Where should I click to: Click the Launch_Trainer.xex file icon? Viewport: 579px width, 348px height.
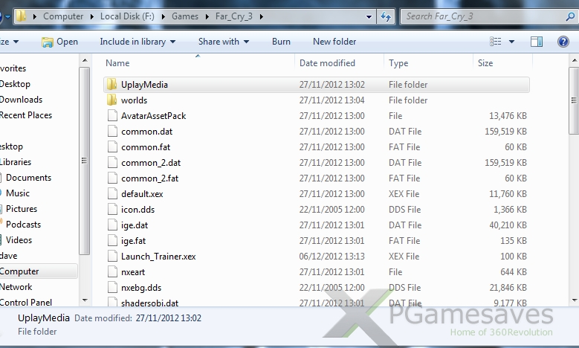click(112, 257)
